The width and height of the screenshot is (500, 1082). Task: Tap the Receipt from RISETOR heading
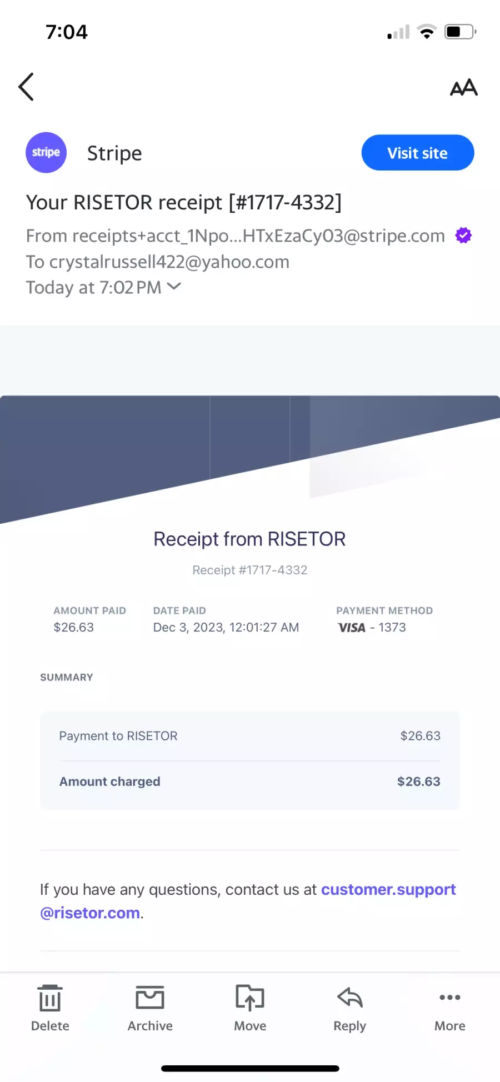(x=249, y=539)
